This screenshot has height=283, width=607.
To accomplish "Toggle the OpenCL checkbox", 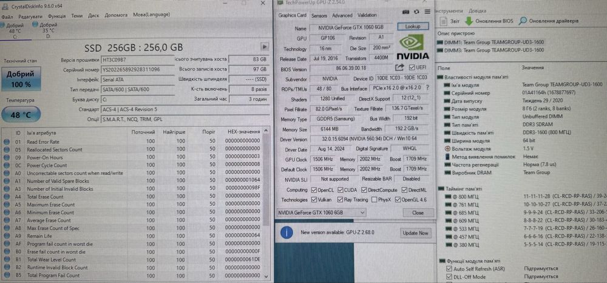I will point(314,190).
